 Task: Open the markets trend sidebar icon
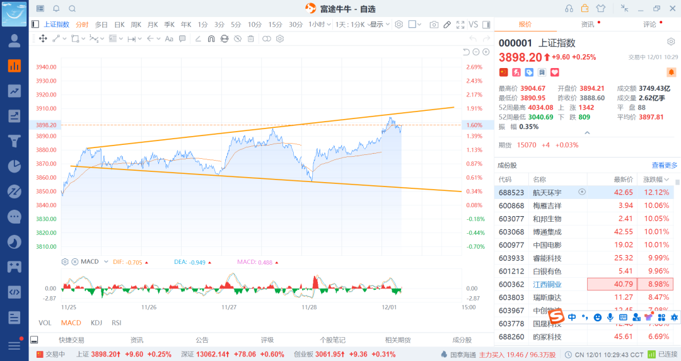[15, 91]
